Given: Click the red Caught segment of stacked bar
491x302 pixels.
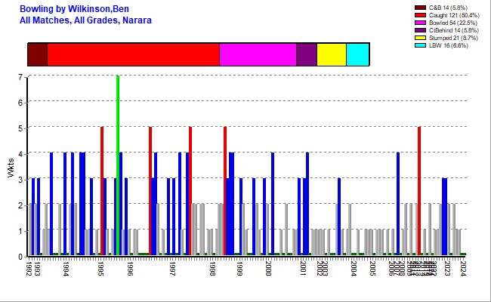Looking at the screenshot, I should pos(133,55).
